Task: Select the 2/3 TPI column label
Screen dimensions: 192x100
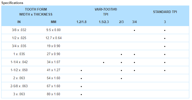Action: [x=121, y=22]
